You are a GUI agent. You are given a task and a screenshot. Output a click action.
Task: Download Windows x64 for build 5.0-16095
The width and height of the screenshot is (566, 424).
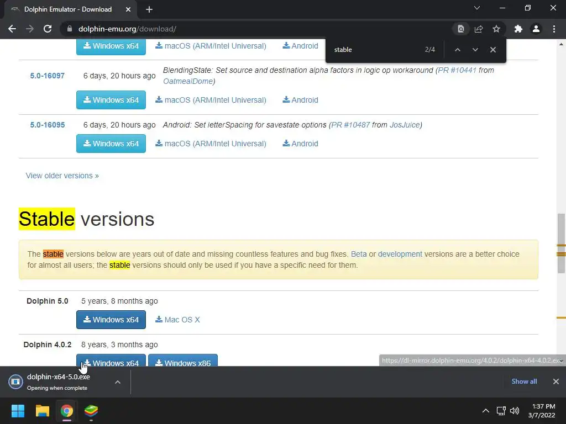(111, 144)
